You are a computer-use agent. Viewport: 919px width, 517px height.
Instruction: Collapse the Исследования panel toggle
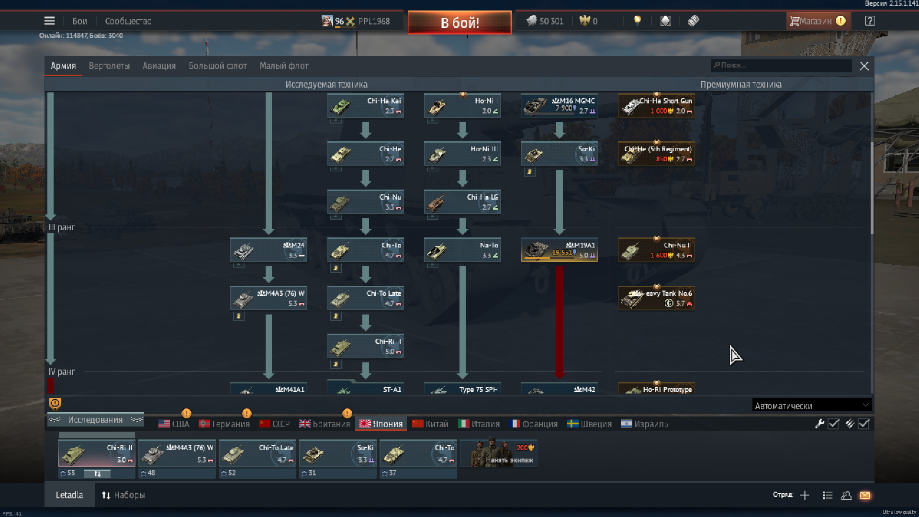coord(95,420)
